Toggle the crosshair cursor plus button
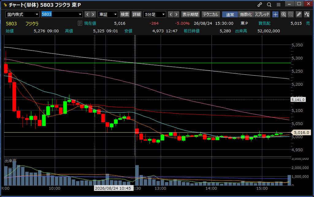 coord(275,14)
